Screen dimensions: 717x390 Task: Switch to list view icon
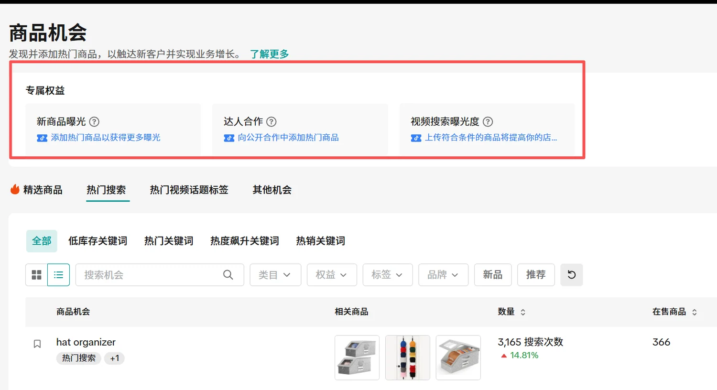pos(58,275)
